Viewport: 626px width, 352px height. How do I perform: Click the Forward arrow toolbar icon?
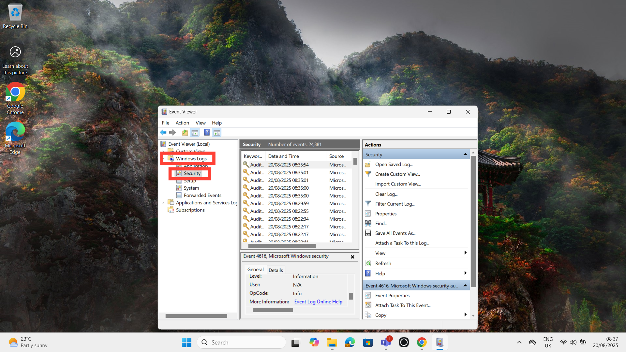tap(172, 132)
